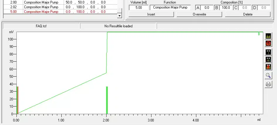Click the orange peaks horizontal scale icon

point(268,67)
